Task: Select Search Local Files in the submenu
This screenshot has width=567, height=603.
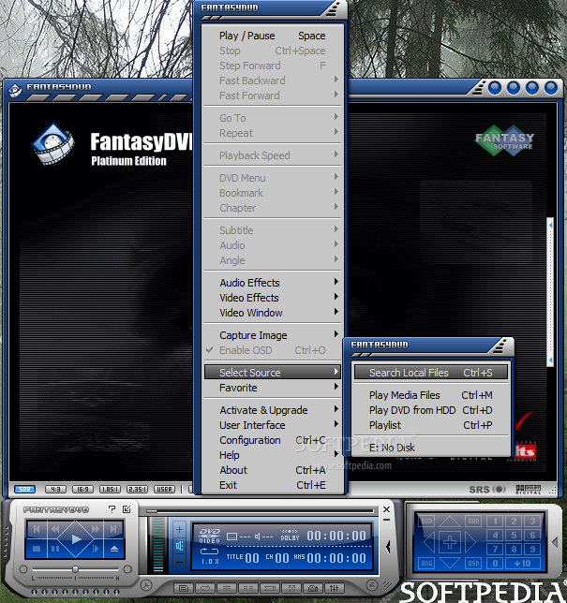Action: 431,373
